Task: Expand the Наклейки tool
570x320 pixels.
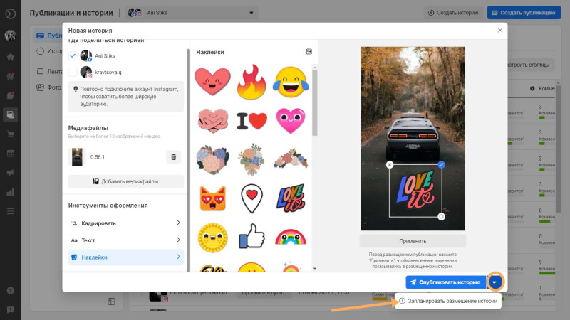Action: pyautogui.click(x=126, y=257)
